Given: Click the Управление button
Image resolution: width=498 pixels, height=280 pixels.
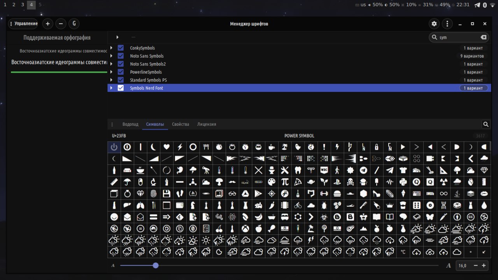Looking at the screenshot, I should tap(23, 24).
